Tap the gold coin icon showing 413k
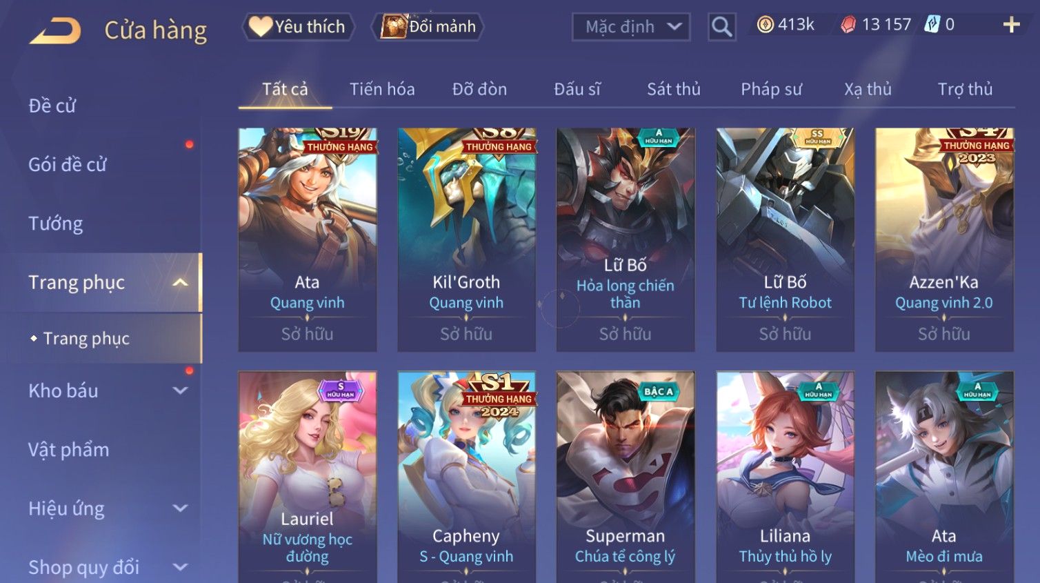The width and height of the screenshot is (1040, 583). [x=765, y=25]
